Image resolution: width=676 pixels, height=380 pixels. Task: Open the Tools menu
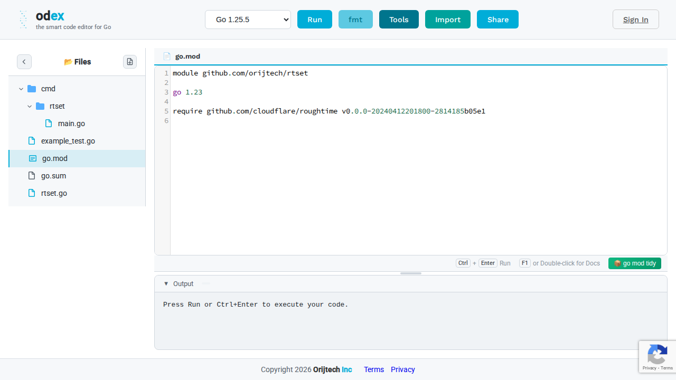tap(399, 20)
